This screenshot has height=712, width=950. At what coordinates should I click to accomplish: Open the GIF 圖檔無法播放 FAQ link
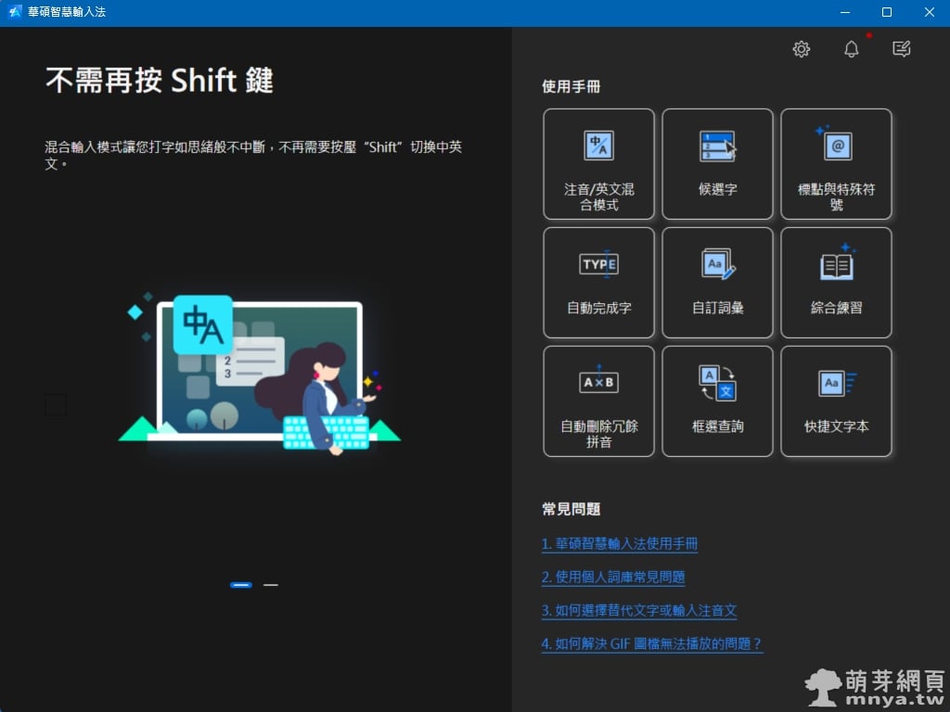pos(651,644)
